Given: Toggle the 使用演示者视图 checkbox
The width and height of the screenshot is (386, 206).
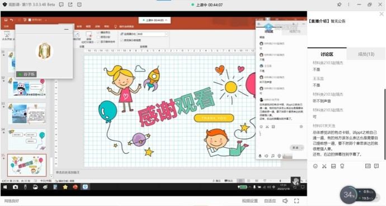Looking at the screenshot, I should (121, 40).
